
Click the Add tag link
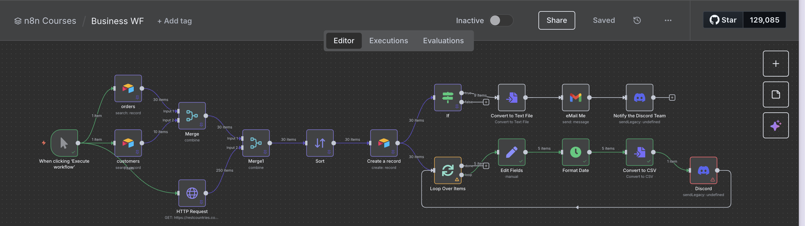click(x=174, y=21)
